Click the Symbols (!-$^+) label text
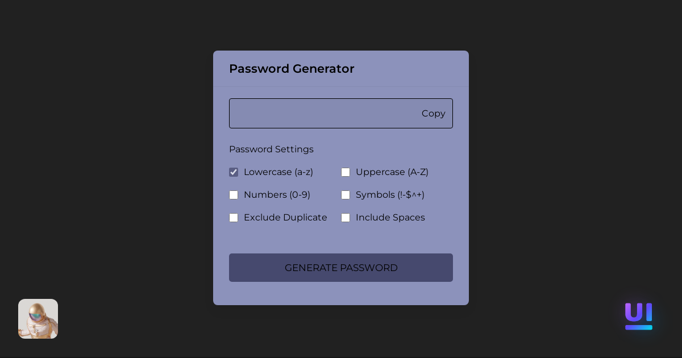This screenshot has width=682, height=358. click(x=390, y=195)
